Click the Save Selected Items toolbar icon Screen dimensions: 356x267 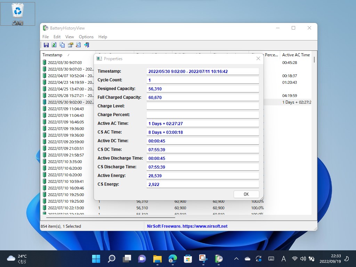coord(46,45)
